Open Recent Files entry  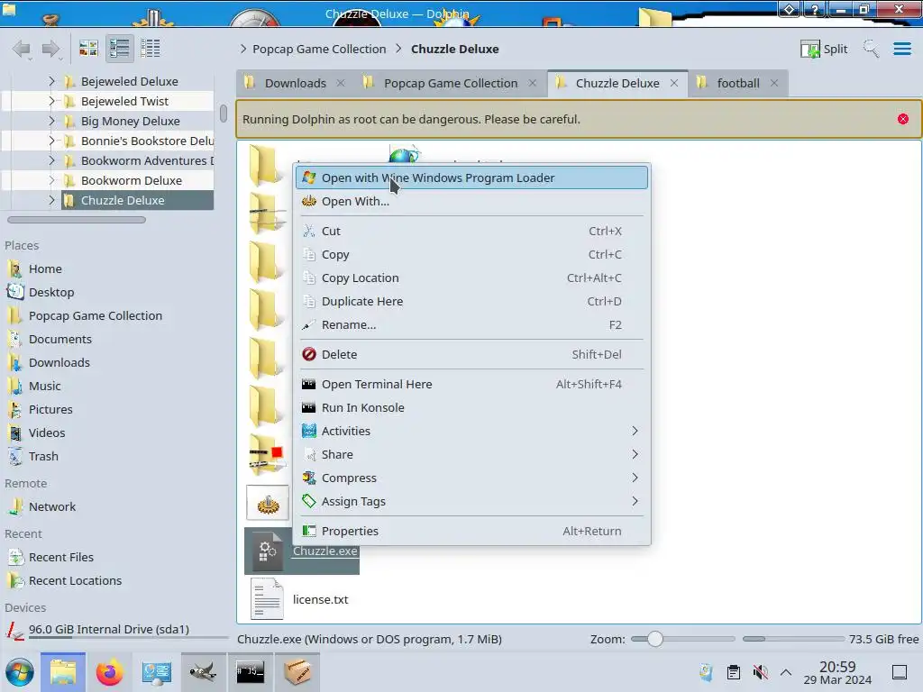coord(60,557)
